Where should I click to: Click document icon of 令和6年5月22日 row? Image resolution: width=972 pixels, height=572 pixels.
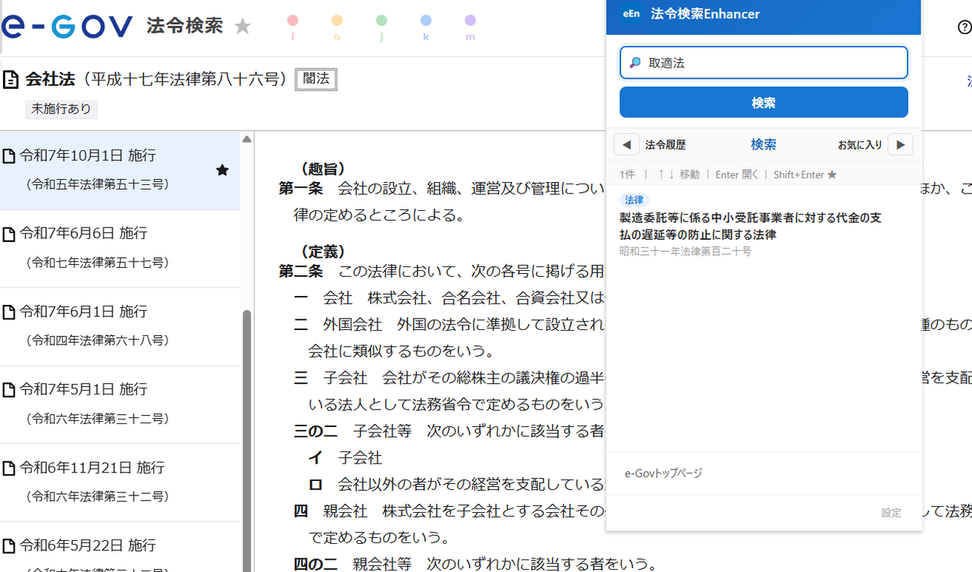pos(9,545)
